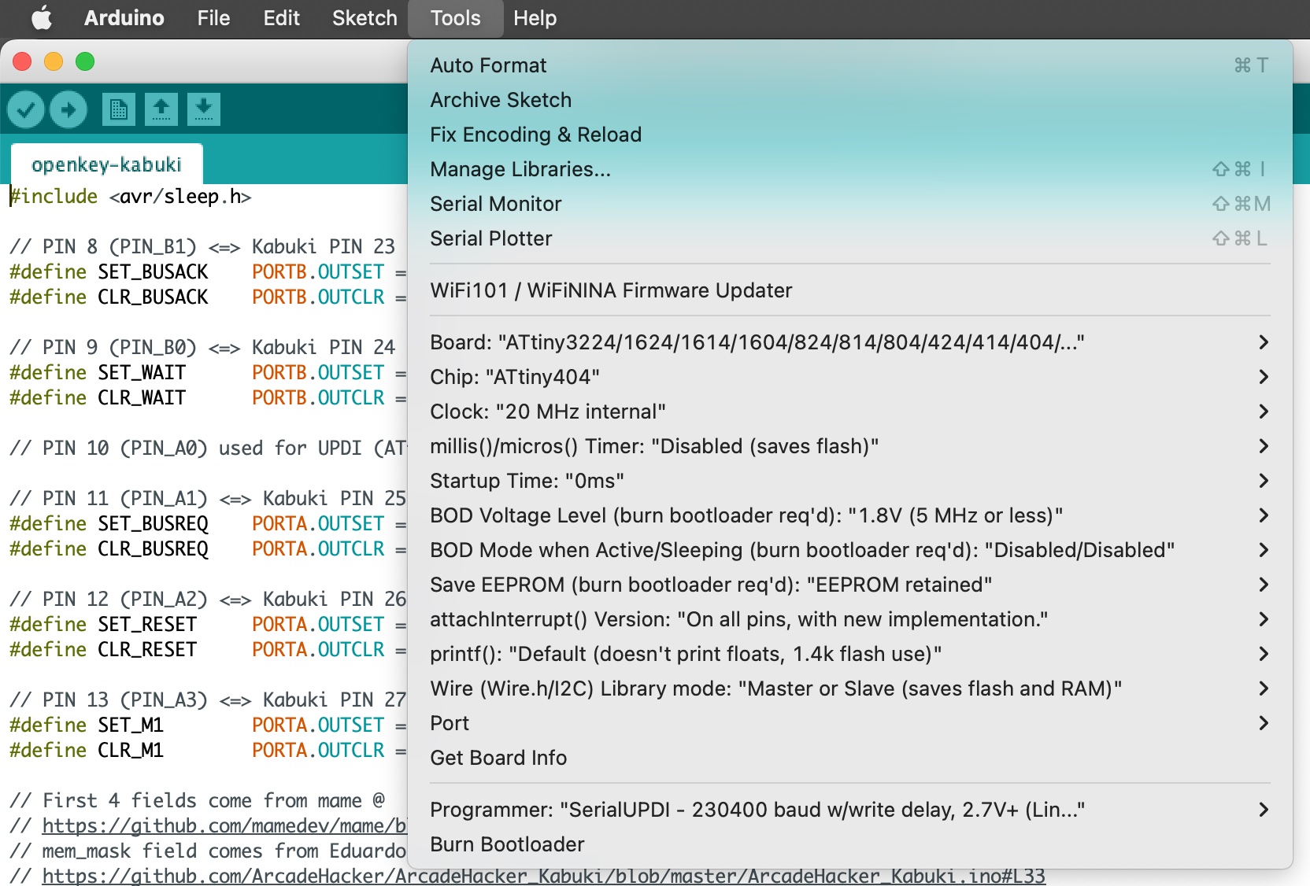Choose Archive Sketch

[x=850, y=100]
